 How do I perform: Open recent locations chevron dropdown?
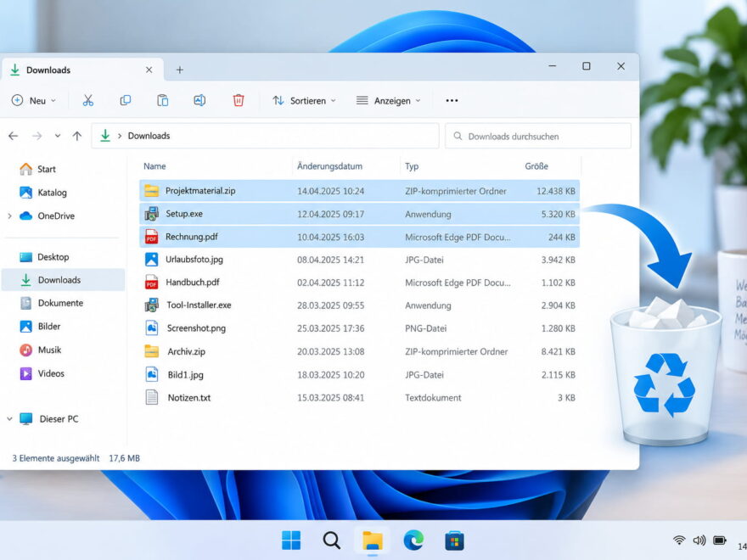coord(58,137)
